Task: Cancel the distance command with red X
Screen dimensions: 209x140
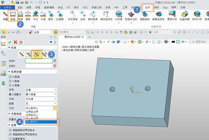Action: tap(15, 42)
